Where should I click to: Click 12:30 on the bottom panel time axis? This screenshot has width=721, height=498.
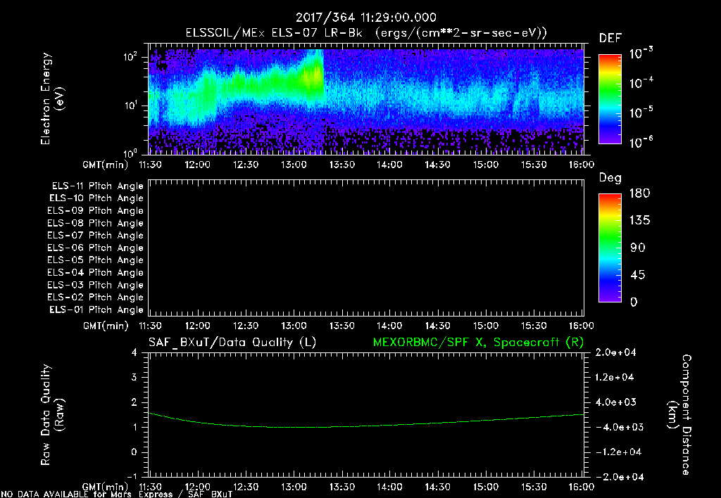click(246, 487)
